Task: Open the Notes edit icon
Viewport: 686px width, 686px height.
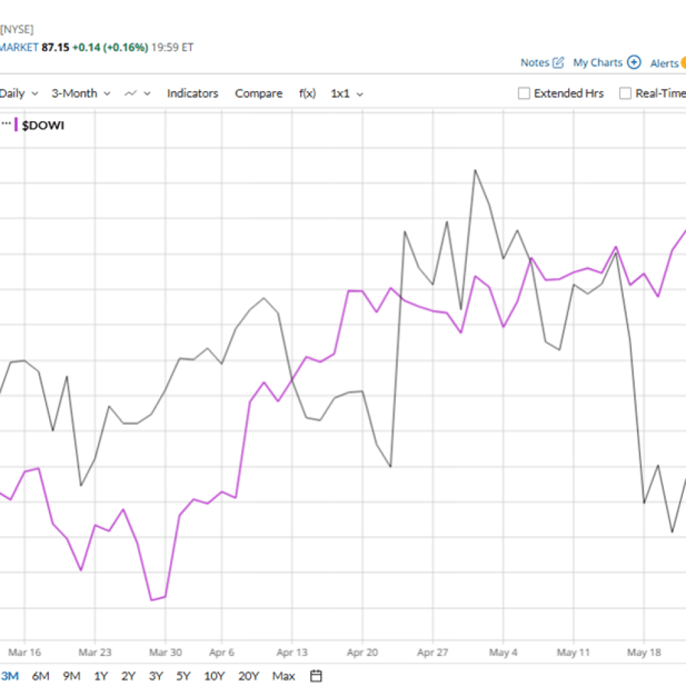Action: coord(558,62)
